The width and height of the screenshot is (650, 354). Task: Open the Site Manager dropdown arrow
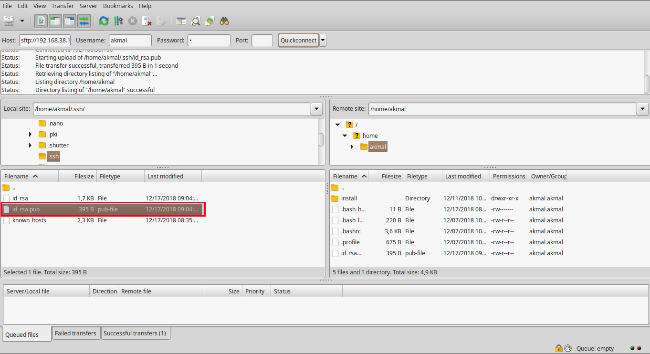pos(22,21)
